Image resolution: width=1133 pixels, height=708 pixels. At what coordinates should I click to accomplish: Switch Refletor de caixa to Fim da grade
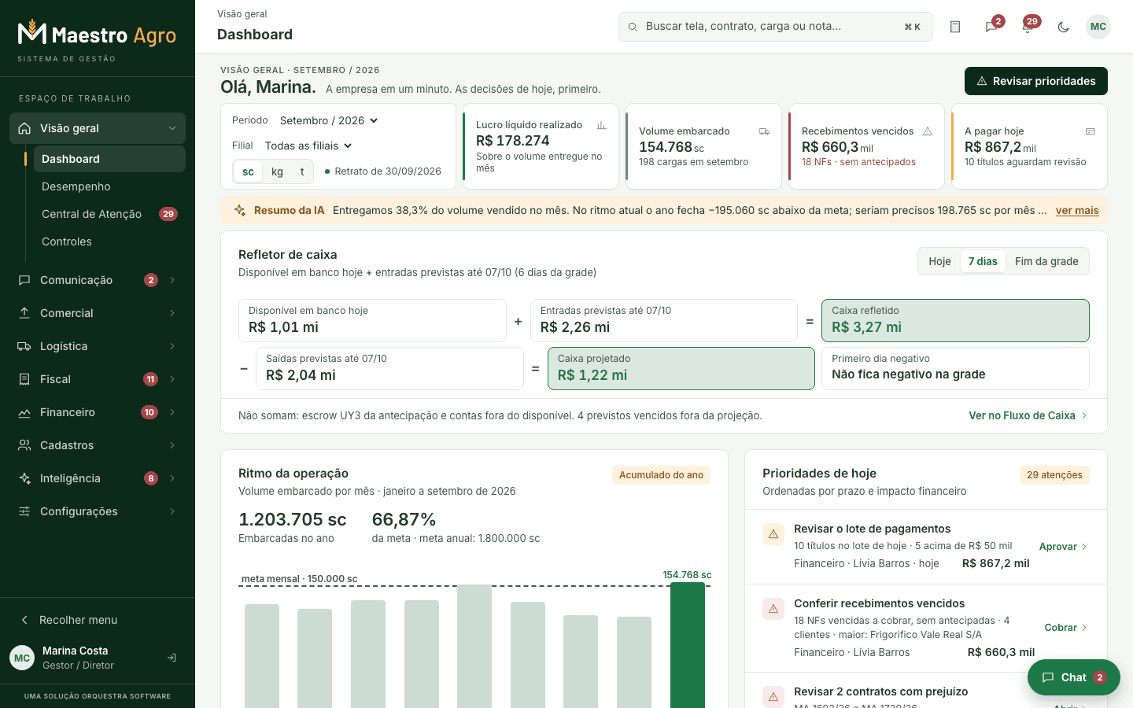point(1046,261)
